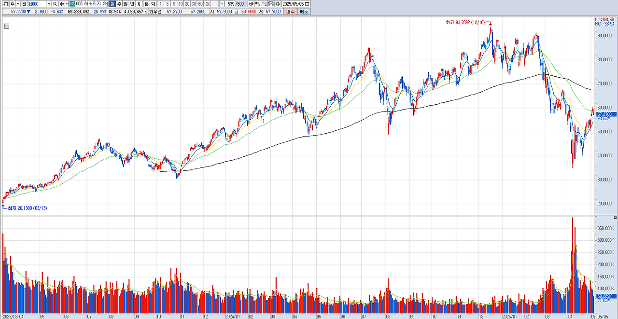Click the 90.0000 price axis label

click(x=605, y=36)
